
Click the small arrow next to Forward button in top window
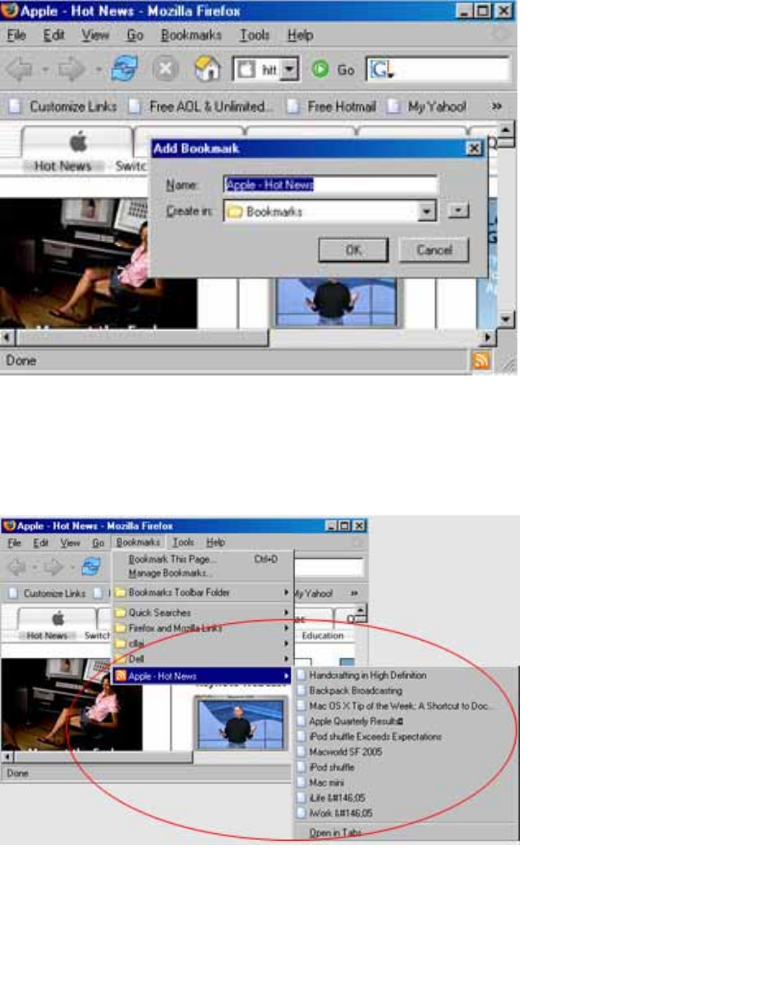[x=97, y=69]
